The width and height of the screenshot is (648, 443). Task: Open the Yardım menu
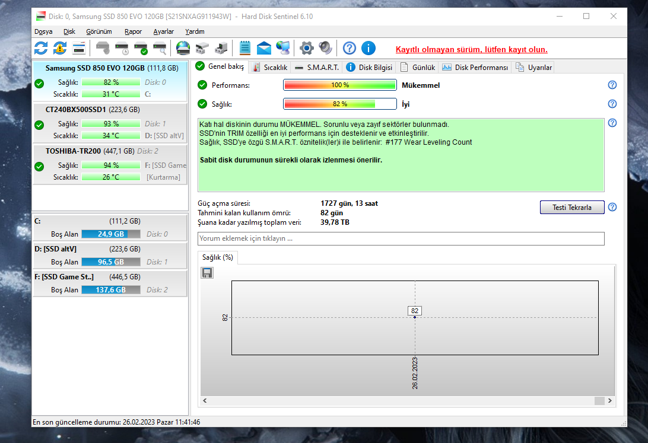[x=195, y=31]
